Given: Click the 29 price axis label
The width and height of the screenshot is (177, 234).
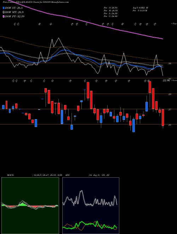Looking at the screenshot, I should [170, 94].
